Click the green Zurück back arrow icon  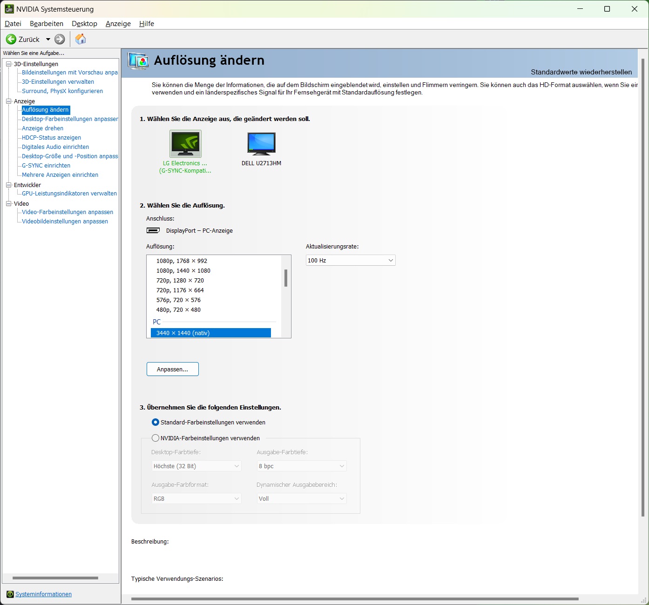(x=11, y=39)
